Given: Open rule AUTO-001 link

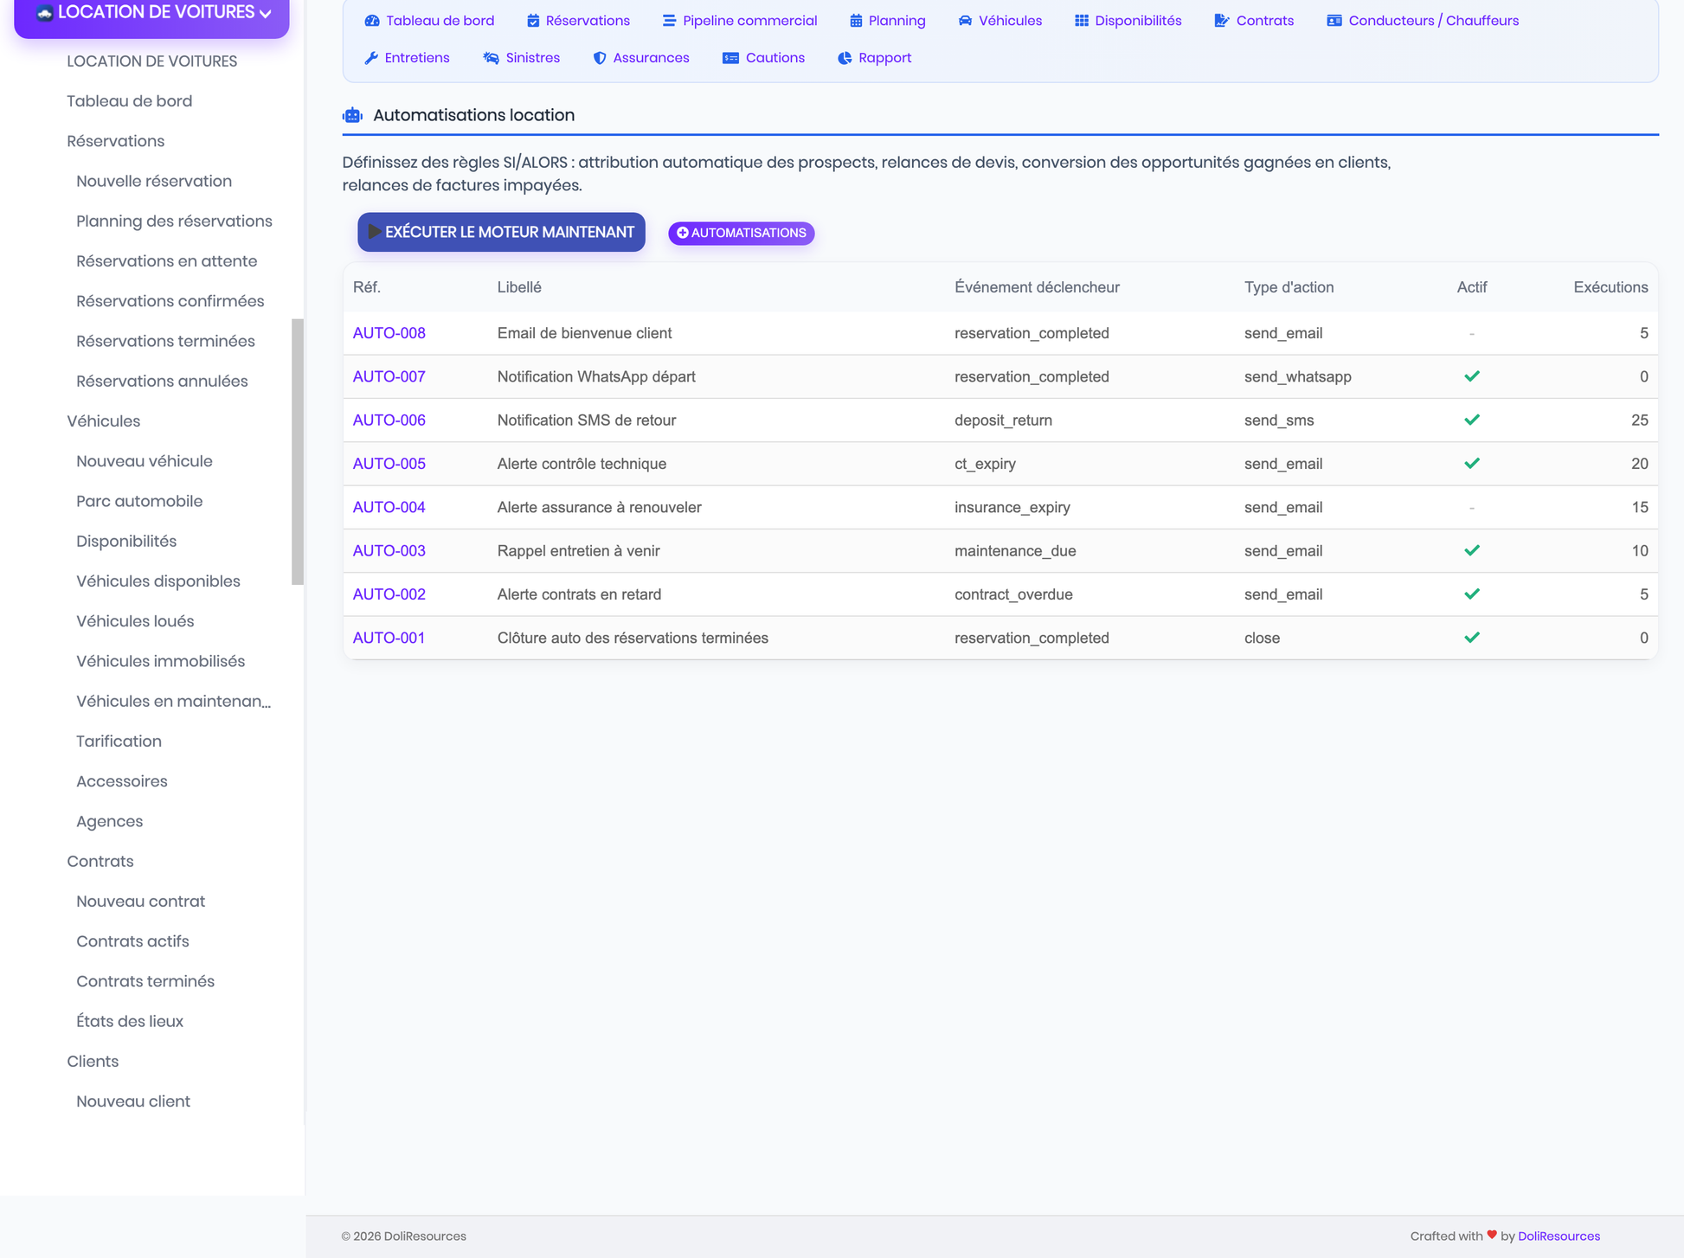Looking at the screenshot, I should click(389, 638).
